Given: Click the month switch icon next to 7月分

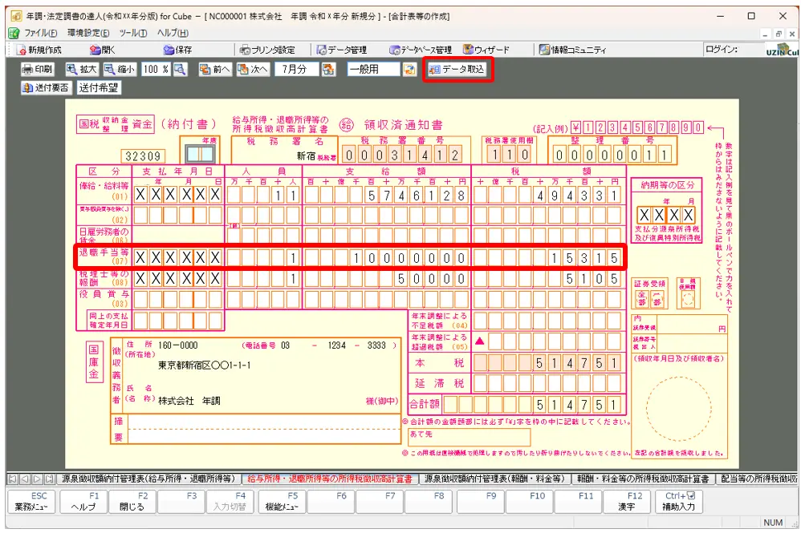Looking at the screenshot, I should pyautogui.click(x=328, y=69).
